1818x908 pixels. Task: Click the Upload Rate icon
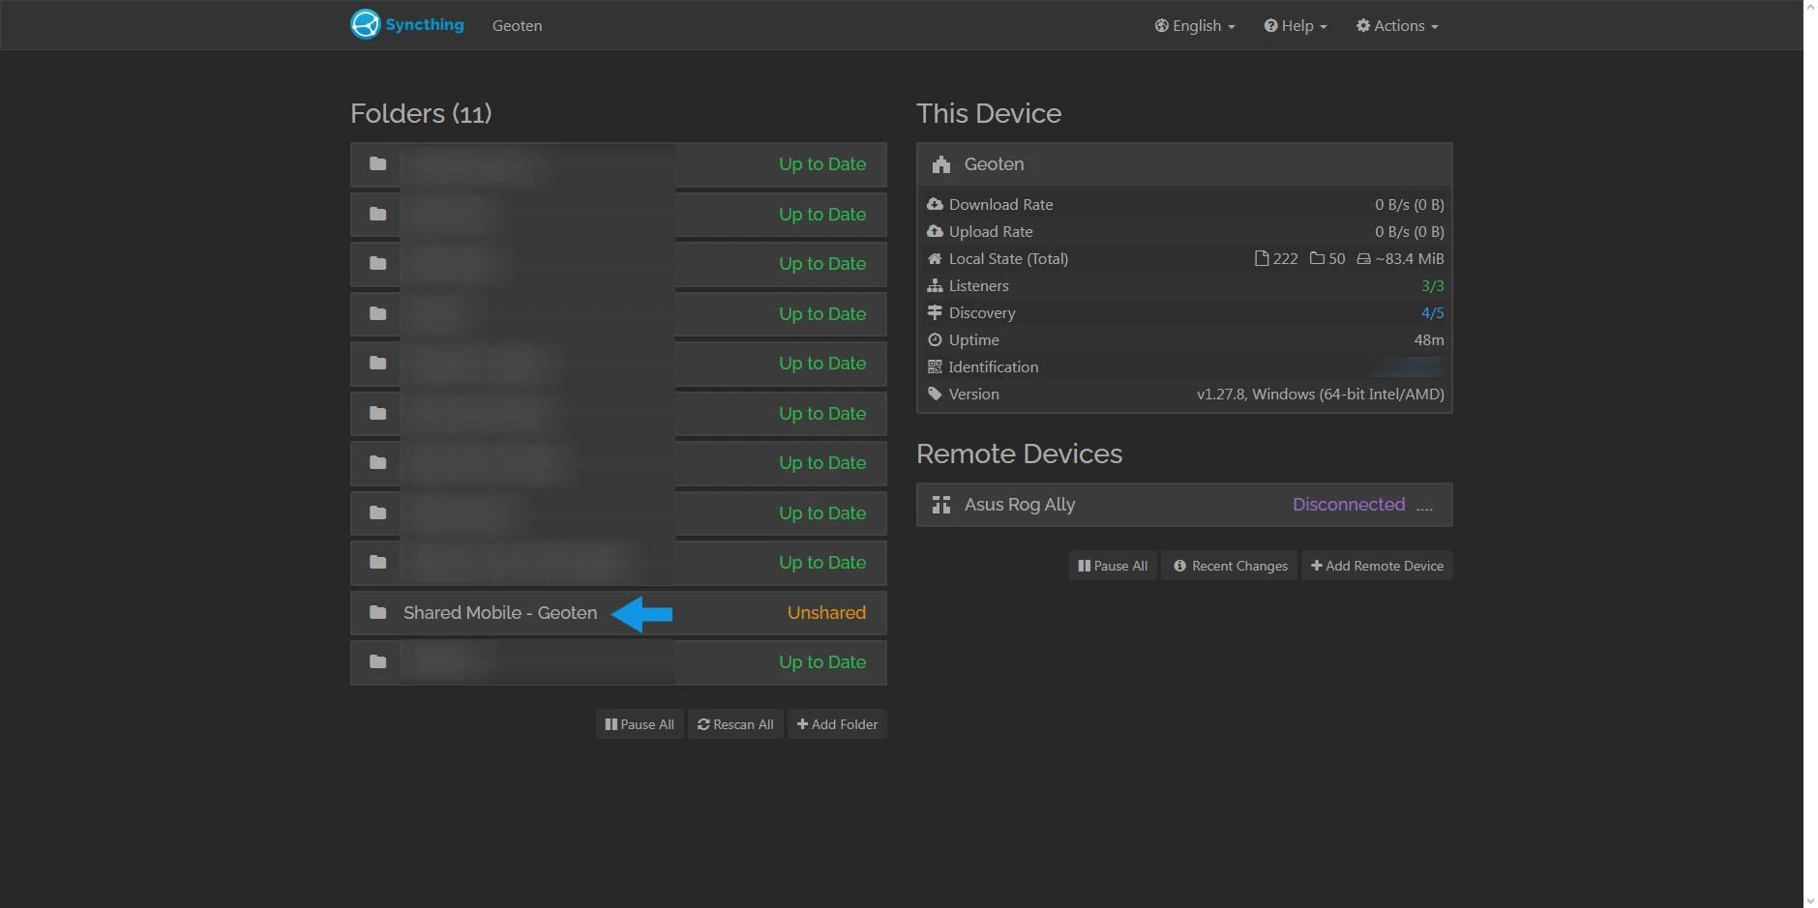click(935, 231)
